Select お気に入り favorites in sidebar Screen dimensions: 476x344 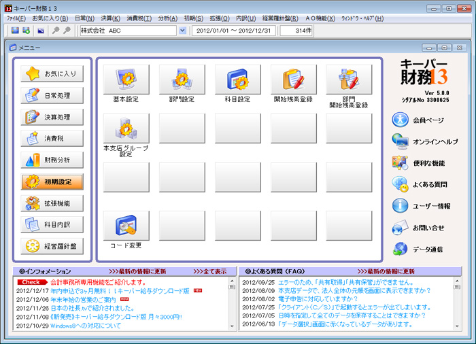pyautogui.click(x=52, y=74)
